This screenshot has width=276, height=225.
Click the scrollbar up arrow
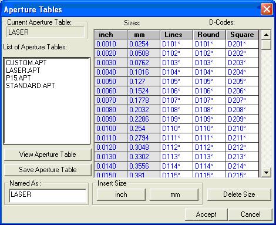266,35
